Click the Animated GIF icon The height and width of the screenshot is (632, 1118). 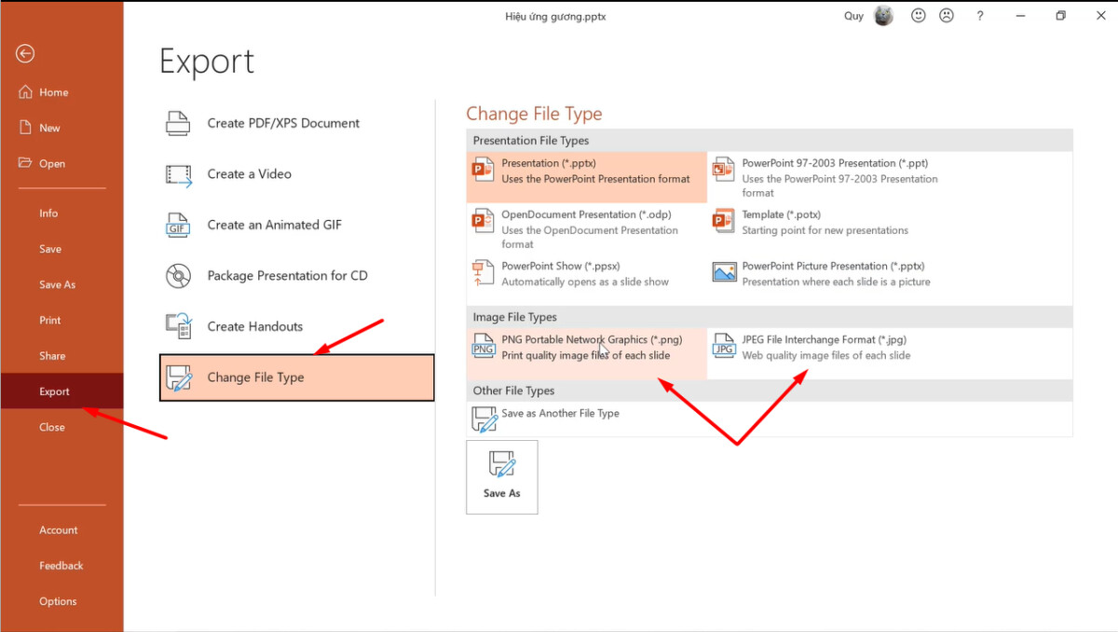(x=178, y=225)
